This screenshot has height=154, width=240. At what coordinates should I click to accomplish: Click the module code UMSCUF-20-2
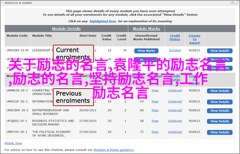pyautogui.click(x=17, y=101)
